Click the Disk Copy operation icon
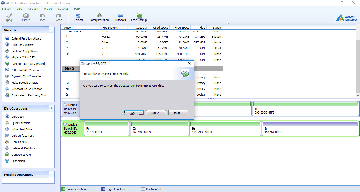The height and width of the screenshot is (192, 360). pos(7,117)
